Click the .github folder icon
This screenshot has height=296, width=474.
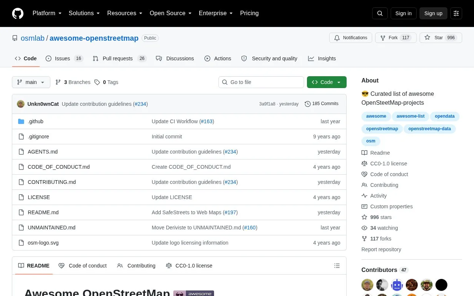(x=21, y=121)
